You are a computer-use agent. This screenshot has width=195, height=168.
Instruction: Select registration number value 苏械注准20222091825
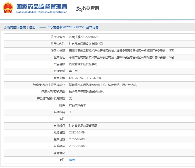(x=84, y=37)
